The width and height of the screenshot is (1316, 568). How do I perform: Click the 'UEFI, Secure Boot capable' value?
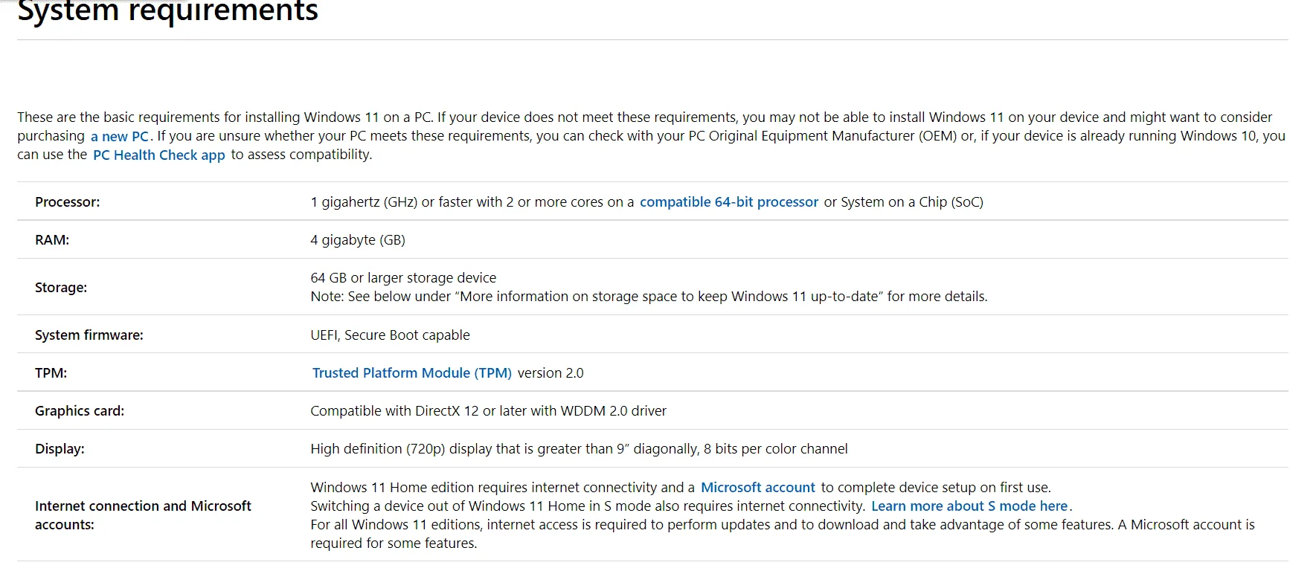coord(390,335)
